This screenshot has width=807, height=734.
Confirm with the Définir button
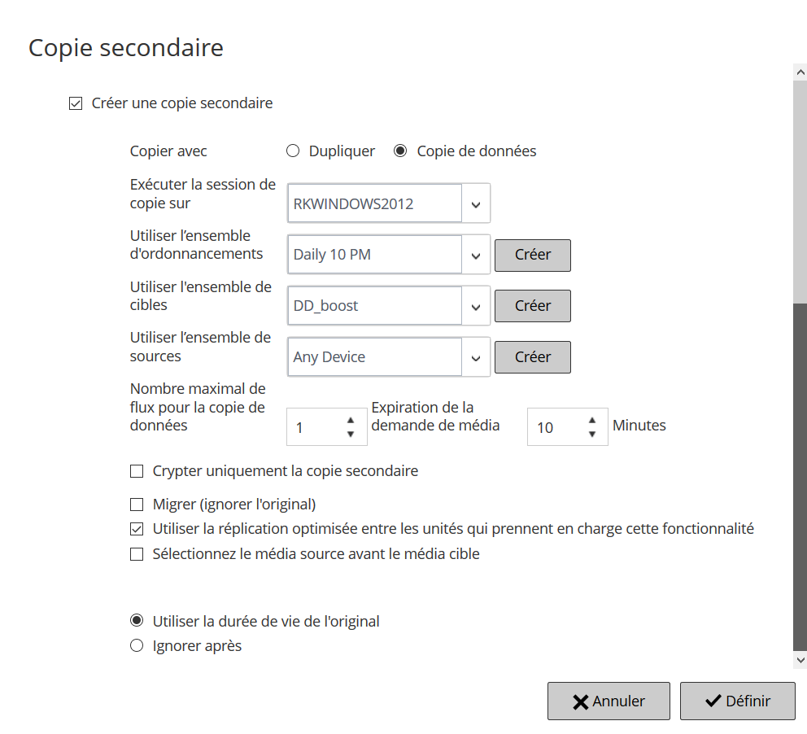(x=737, y=701)
